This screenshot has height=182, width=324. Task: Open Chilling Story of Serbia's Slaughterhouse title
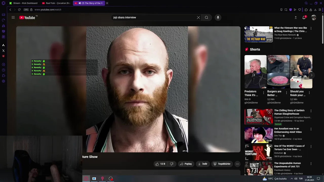click(289, 112)
